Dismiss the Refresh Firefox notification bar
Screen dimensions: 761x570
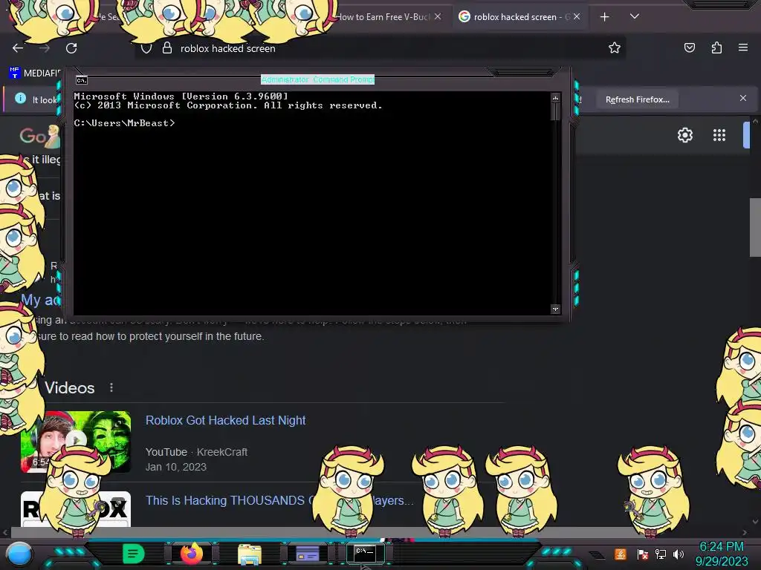(743, 98)
